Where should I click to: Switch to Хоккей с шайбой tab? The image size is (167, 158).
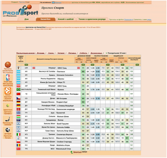pyautogui.click(x=66, y=19)
